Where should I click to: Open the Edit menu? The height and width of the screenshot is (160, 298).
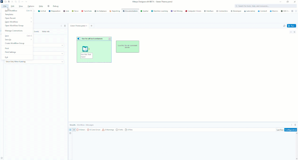tap(13, 6)
